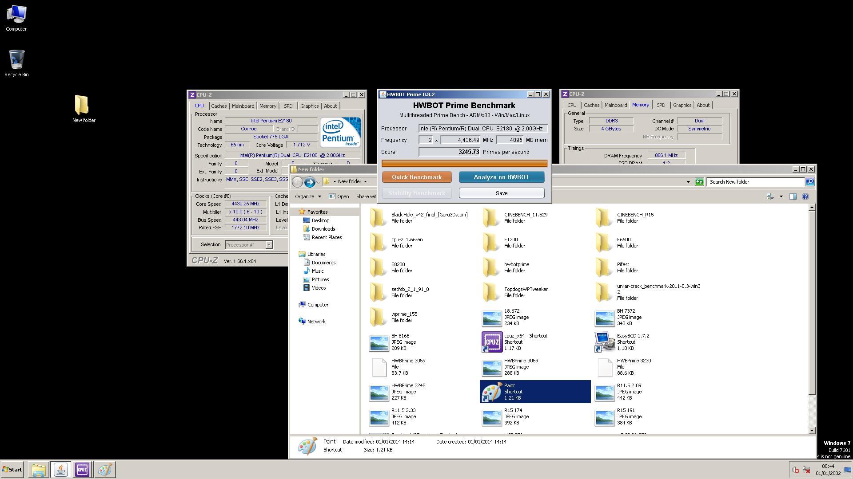This screenshot has height=479, width=853.
Task: Open Paint from the taskbar
Action: (x=105, y=470)
